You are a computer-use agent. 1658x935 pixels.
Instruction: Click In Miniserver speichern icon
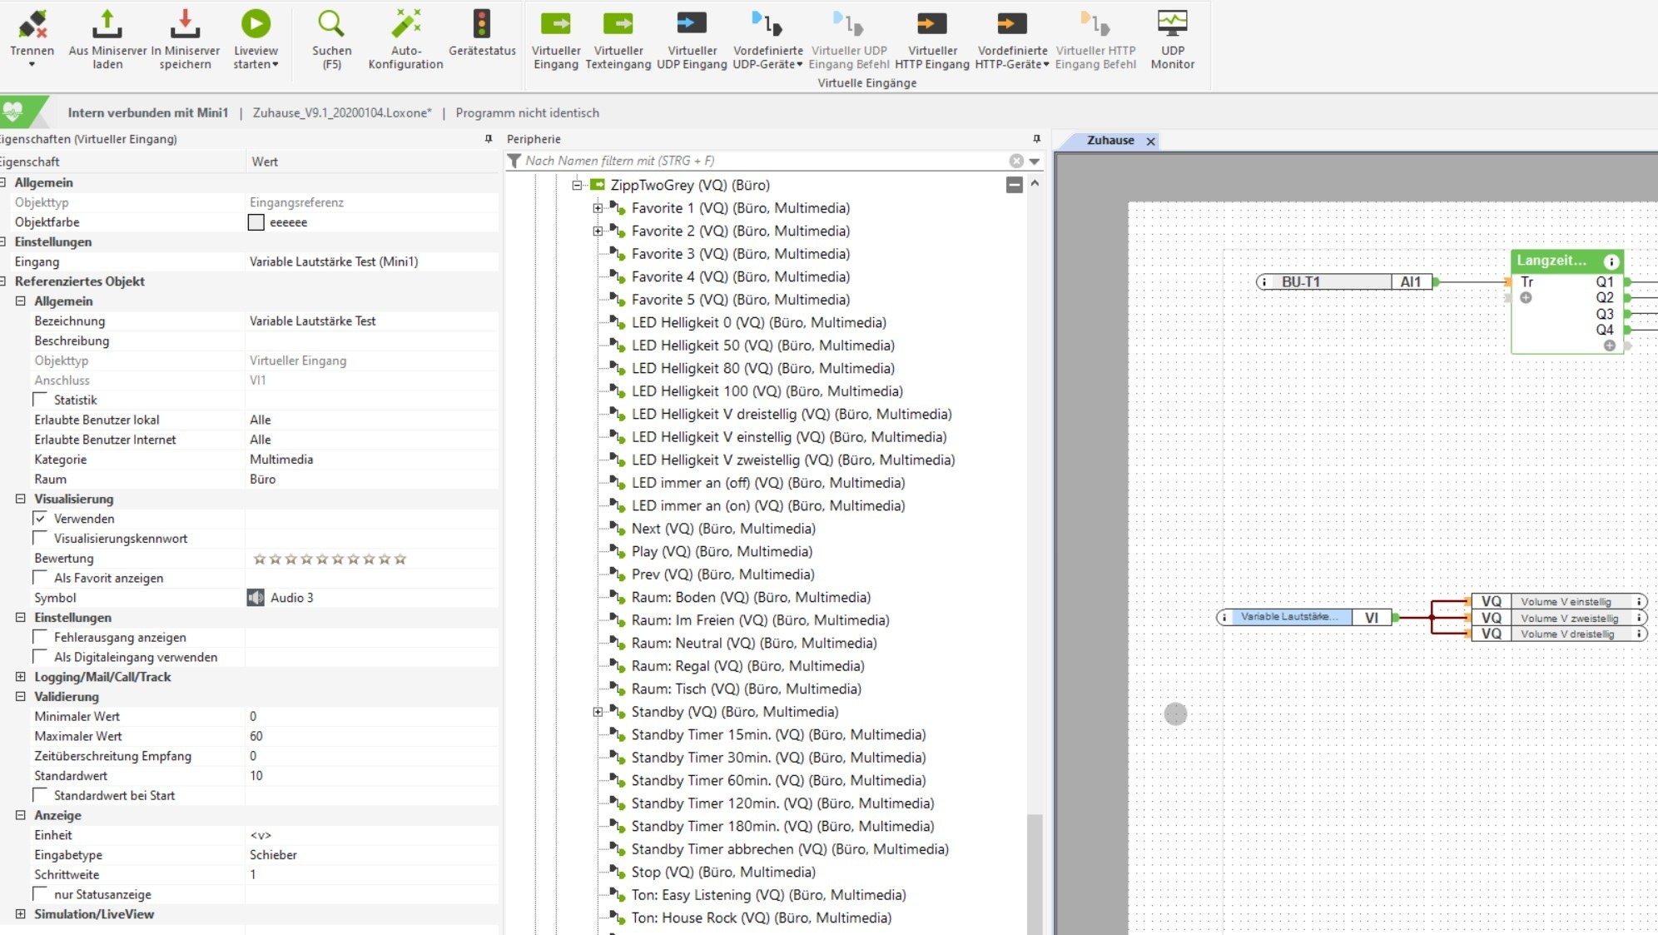click(185, 25)
